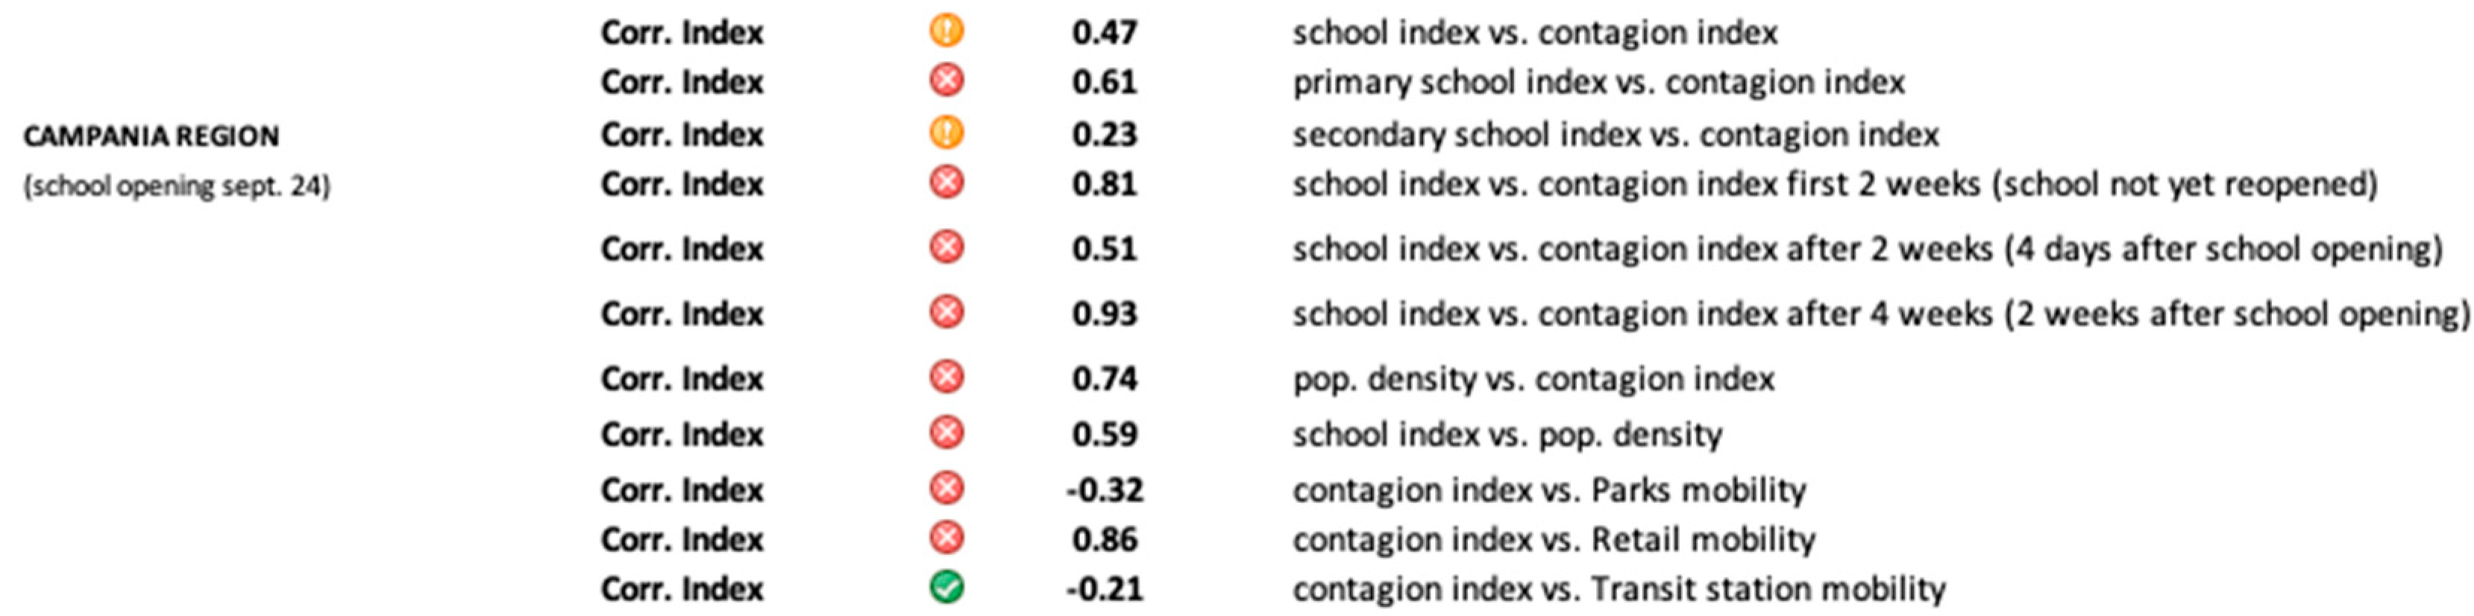Viewport: 2474px width, 616px height.
Task: Click the orange warning icon beside 0.23
Action: pos(946,133)
